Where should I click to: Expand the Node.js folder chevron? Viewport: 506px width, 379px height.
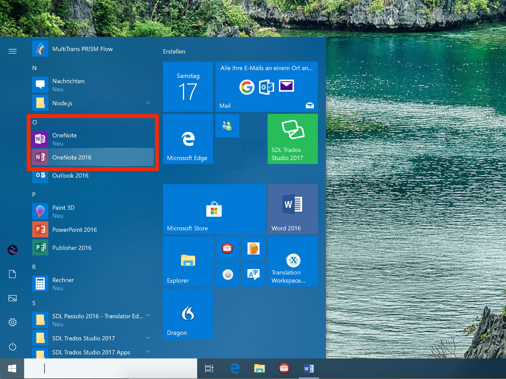[148, 103]
